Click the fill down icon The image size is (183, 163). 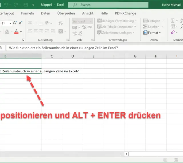173,27
